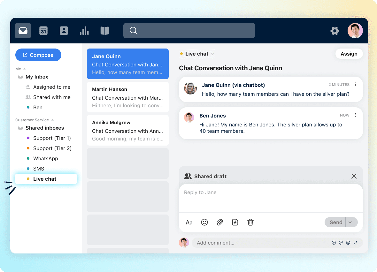Compose a new message
Screen dimensions: 377x272
tap(38, 55)
